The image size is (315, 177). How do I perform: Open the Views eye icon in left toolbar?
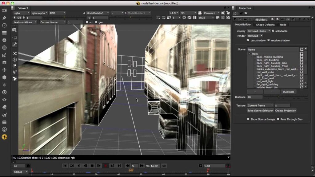click(x=4, y=100)
